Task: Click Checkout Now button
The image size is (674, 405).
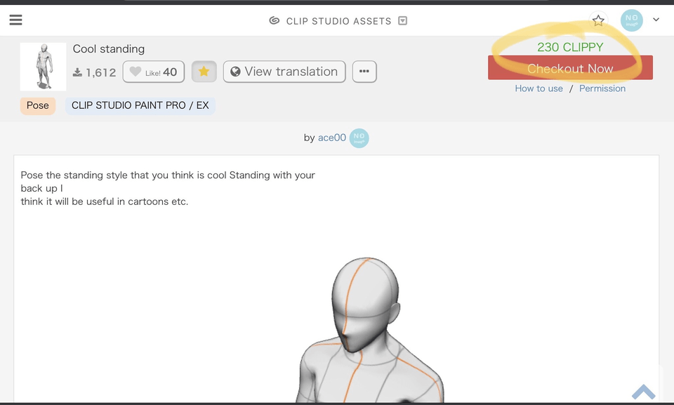Action: pos(570,68)
